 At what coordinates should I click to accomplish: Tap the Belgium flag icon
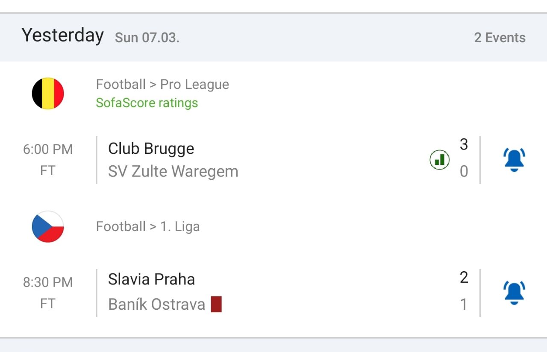pyautogui.click(x=48, y=93)
